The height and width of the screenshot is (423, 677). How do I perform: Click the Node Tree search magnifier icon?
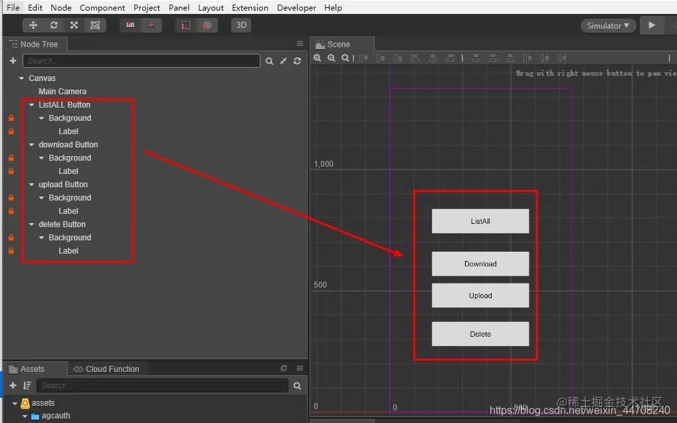tap(270, 61)
